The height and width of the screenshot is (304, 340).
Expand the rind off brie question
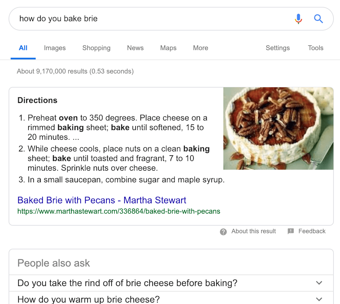click(x=319, y=283)
